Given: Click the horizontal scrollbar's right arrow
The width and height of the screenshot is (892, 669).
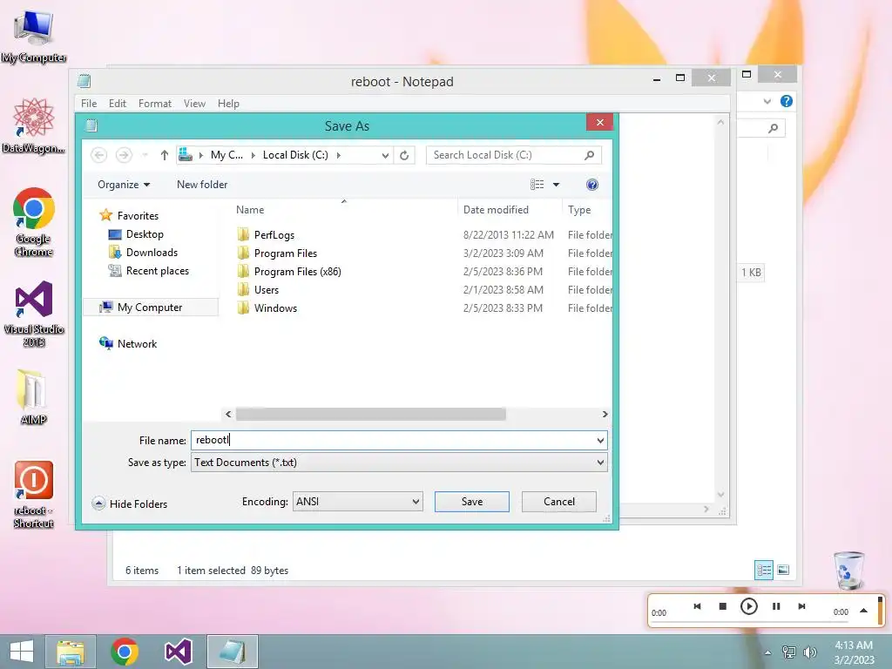Looking at the screenshot, I should pyautogui.click(x=605, y=414).
